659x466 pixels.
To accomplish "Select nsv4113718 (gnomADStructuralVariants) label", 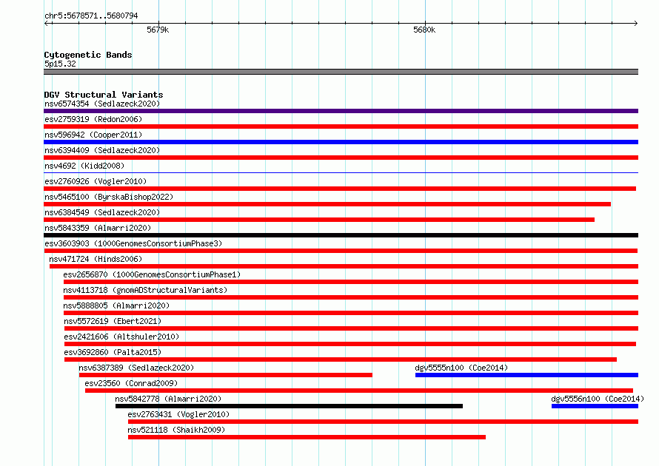I will [x=145, y=290].
